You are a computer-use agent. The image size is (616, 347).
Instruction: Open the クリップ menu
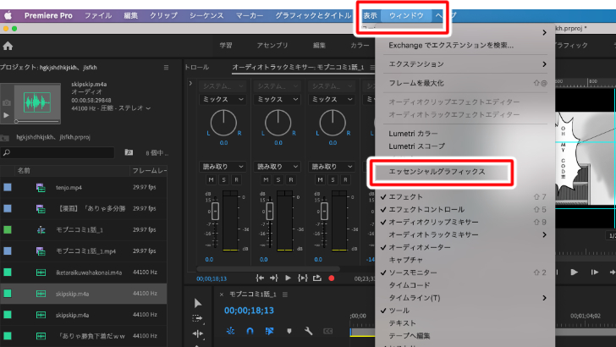coord(163,16)
